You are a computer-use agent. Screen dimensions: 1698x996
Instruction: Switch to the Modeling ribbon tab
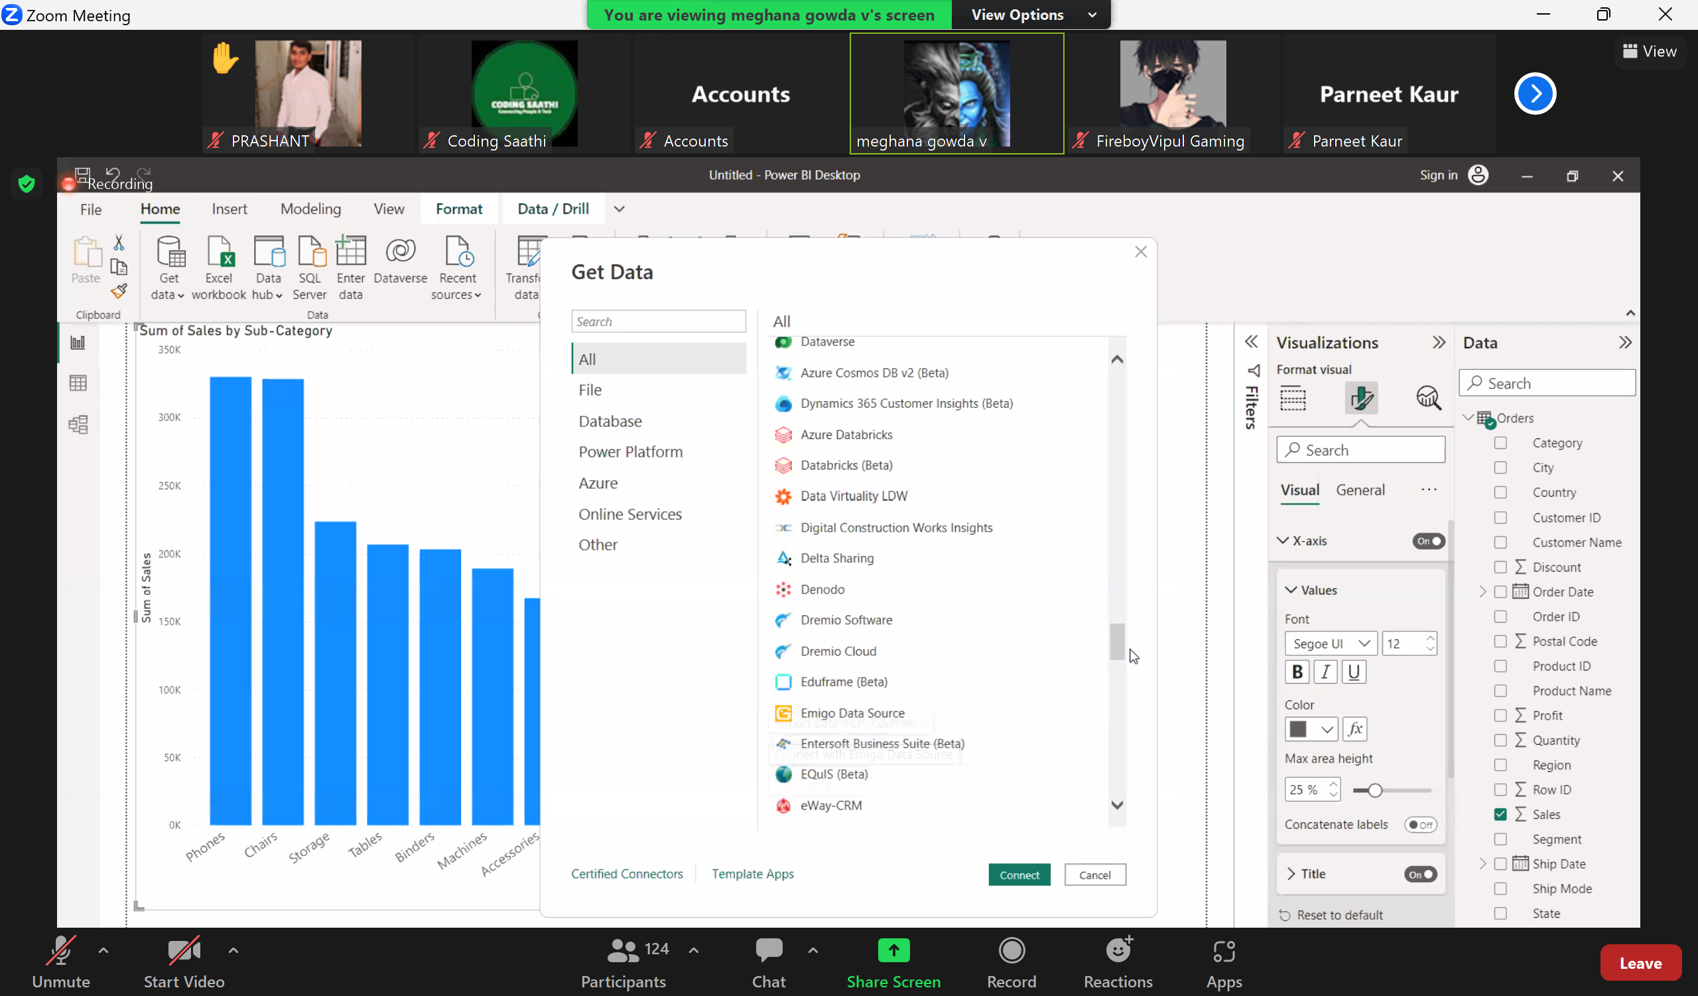coord(310,209)
